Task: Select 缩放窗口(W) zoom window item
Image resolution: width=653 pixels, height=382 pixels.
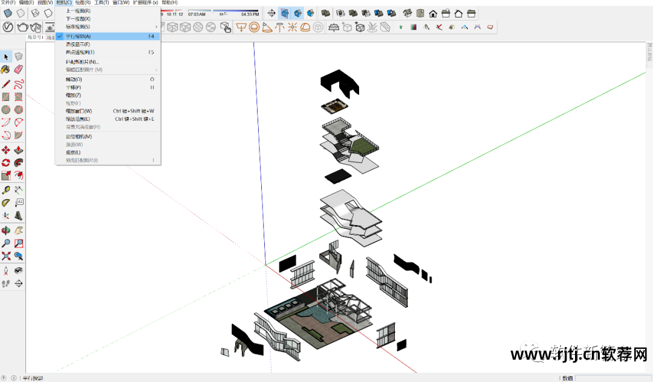Action: coord(108,111)
